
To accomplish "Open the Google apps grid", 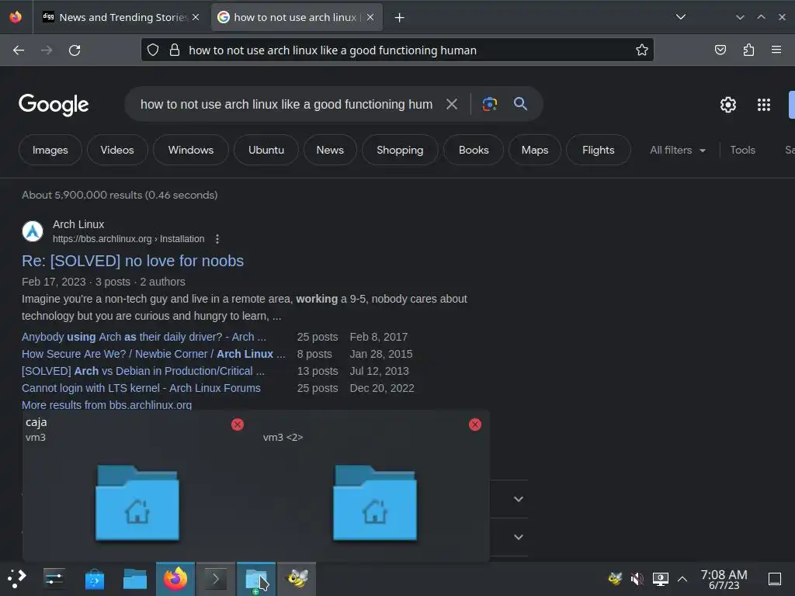I will point(764,105).
